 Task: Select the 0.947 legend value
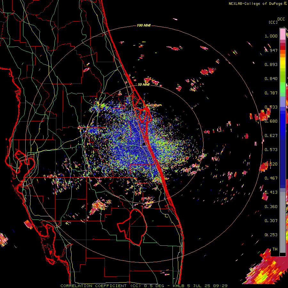(x=271, y=50)
